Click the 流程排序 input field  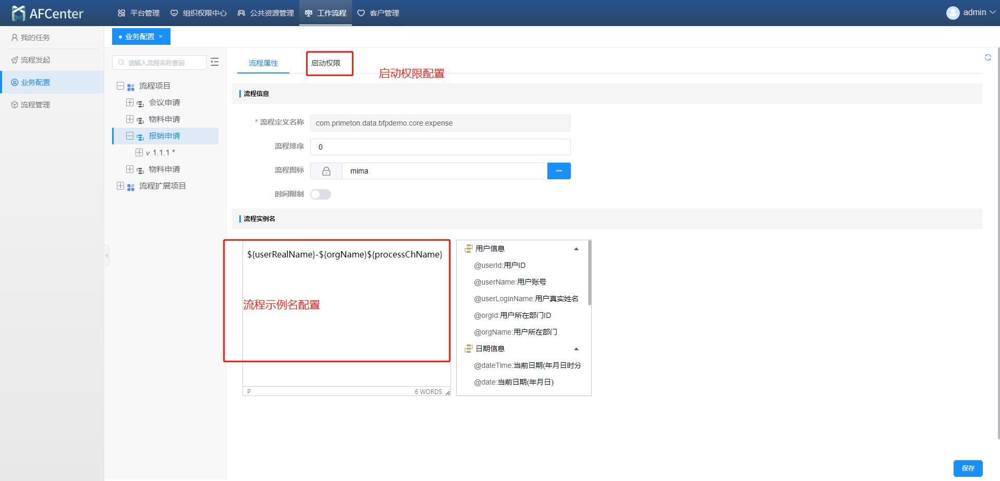point(440,146)
